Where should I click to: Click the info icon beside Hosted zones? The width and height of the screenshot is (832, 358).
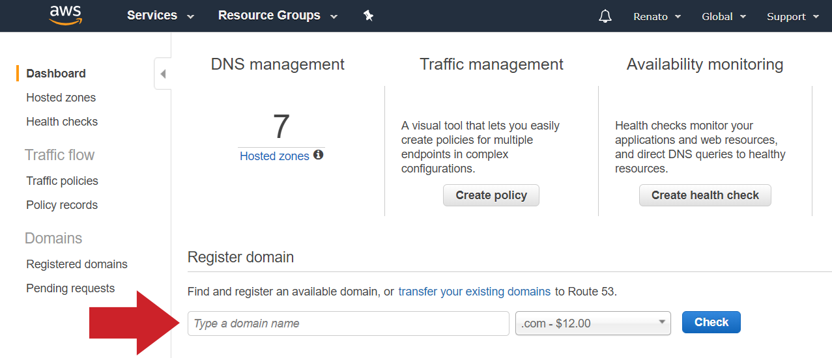319,155
